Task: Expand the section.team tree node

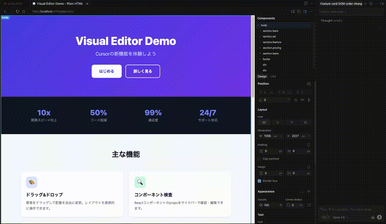Action: click(x=261, y=54)
